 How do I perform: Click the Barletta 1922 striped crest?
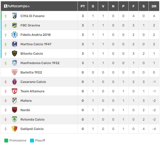pos(15,72)
